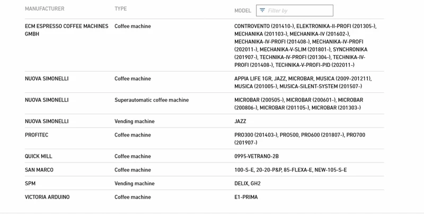The image size is (424, 214).
Task: Click the SAN MARCO manufacturer cell
Action: coord(39,170)
